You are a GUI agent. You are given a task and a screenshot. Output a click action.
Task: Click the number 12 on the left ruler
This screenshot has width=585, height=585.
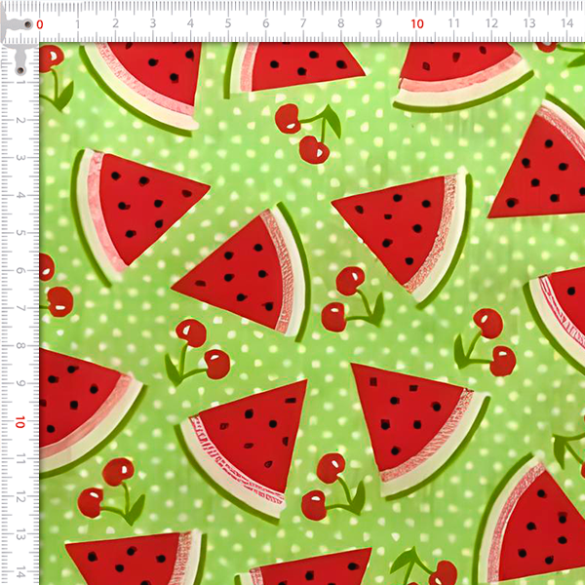click(19, 497)
